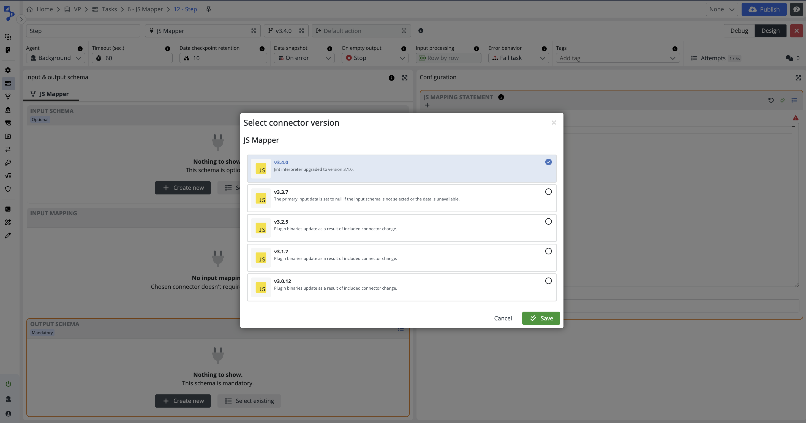Select the v3.2.5 version radio button
Image resolution: width=806 pixels, height=423 pixels.
click(x=548, y=221)
